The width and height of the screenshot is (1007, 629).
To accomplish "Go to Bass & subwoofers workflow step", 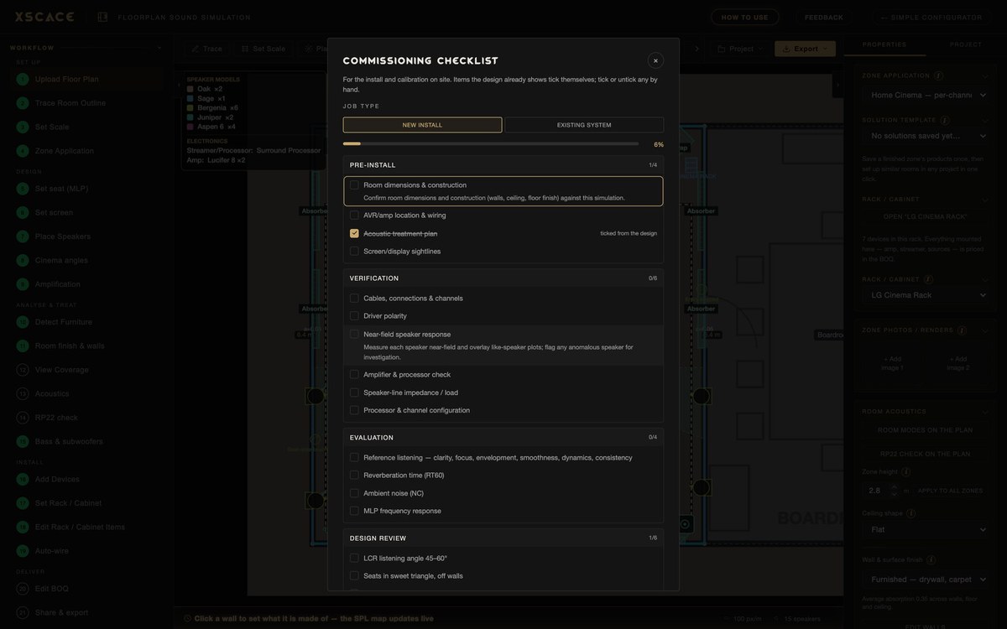I will coord(85,441).
